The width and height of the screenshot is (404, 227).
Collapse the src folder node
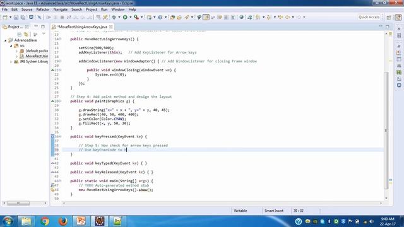tap(11, 46)
